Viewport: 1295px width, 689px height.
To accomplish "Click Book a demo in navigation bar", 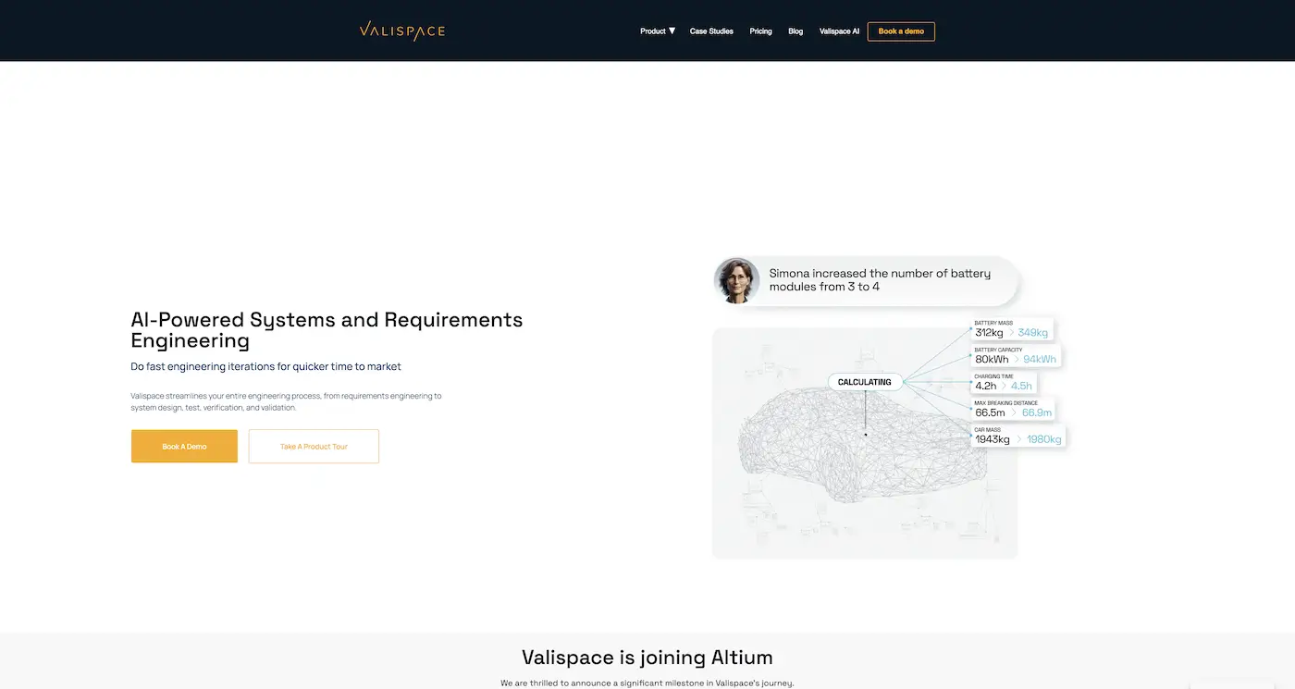I will point(901,31).
